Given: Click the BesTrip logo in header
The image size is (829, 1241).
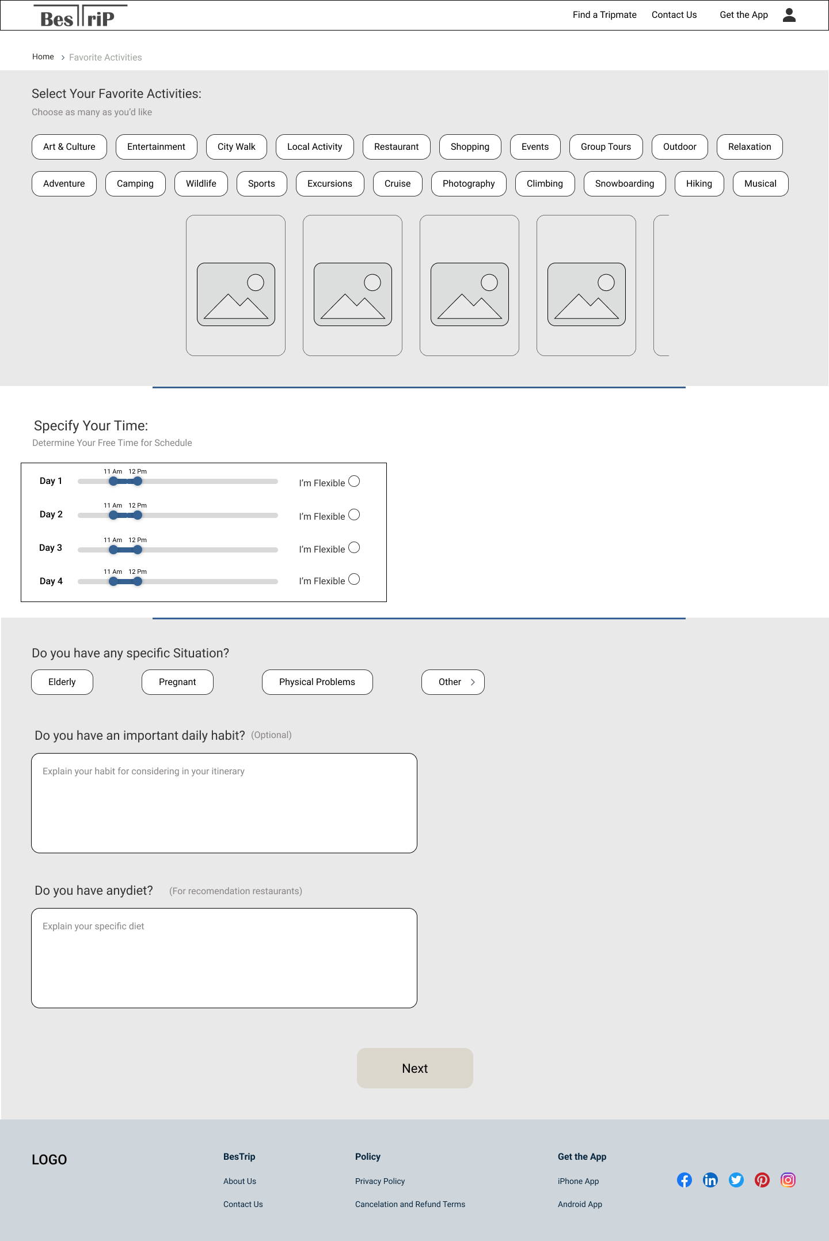Looking at the screenshot, I should [80, 16].
